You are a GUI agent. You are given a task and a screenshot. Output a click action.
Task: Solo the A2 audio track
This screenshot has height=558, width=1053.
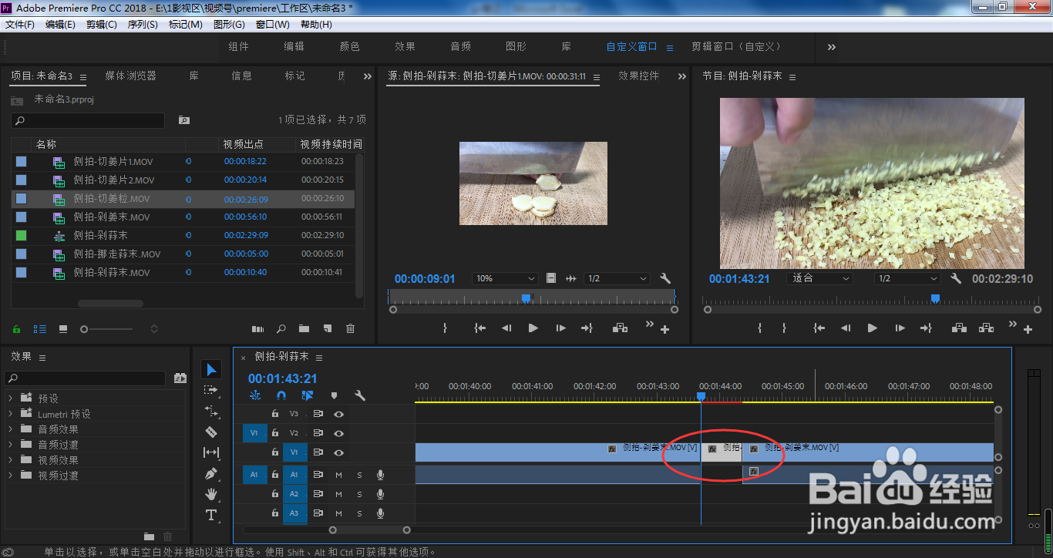(359, 494)
